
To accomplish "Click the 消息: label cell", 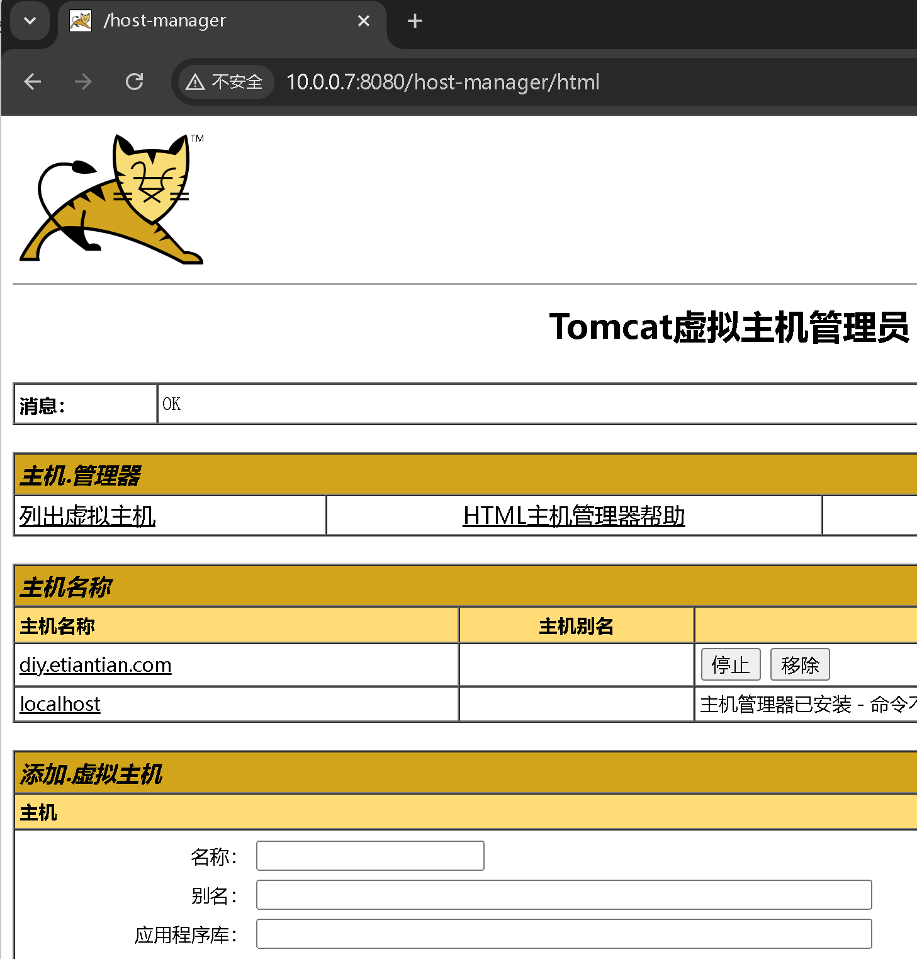I will pyautogui.click(x=86, y=404).
